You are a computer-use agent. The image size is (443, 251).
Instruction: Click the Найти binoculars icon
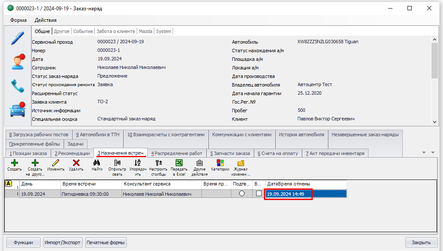click(97, 163)
